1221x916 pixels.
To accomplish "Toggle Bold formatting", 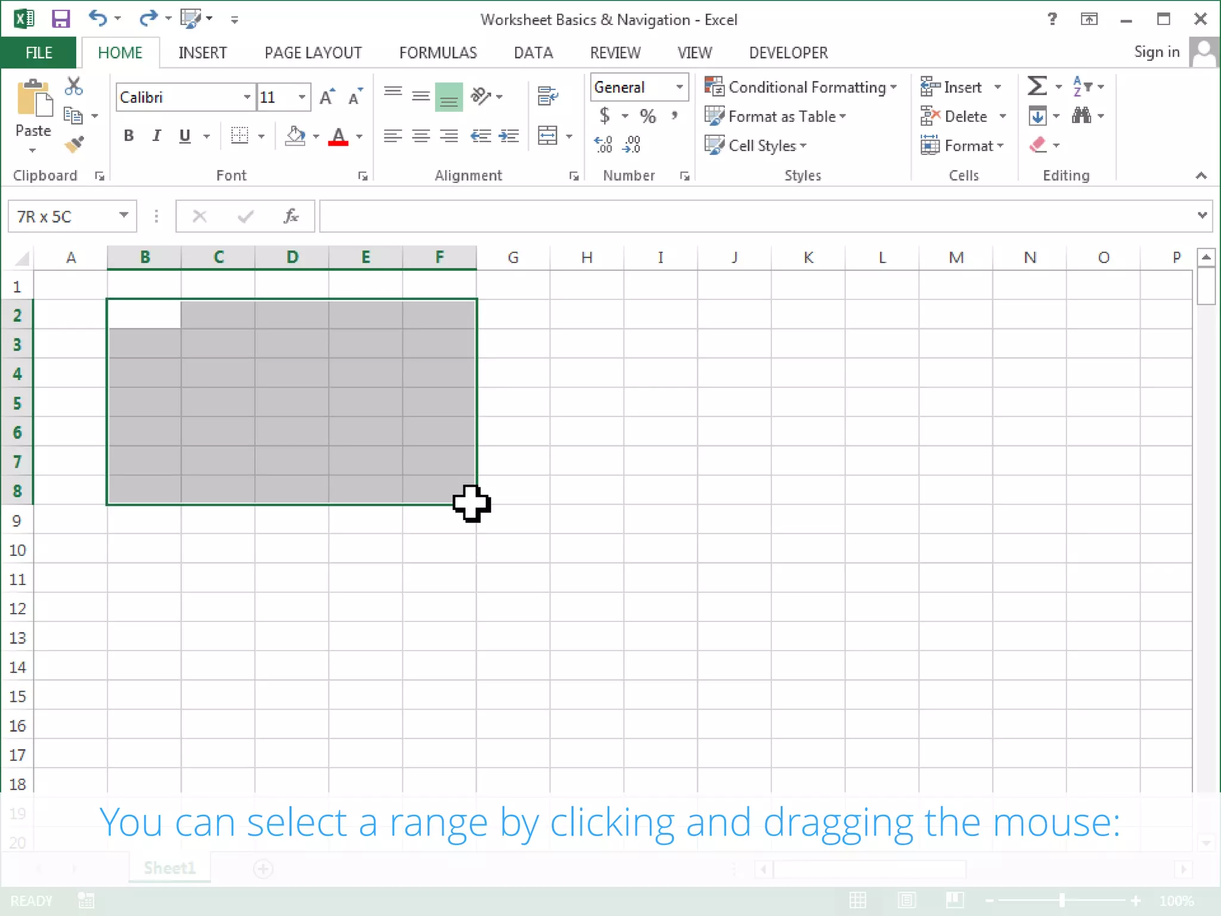I will coord(128,136).
